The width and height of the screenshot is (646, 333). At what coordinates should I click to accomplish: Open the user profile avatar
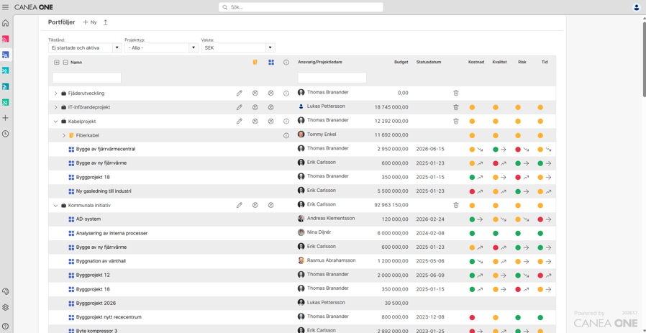(x=636, y=7)
